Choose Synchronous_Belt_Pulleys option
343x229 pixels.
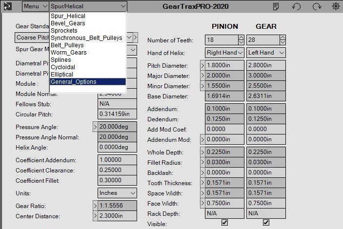88,38
